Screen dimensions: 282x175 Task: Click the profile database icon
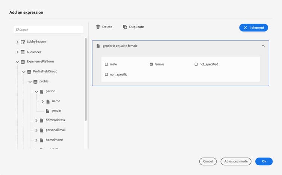(x=35, y=82)
